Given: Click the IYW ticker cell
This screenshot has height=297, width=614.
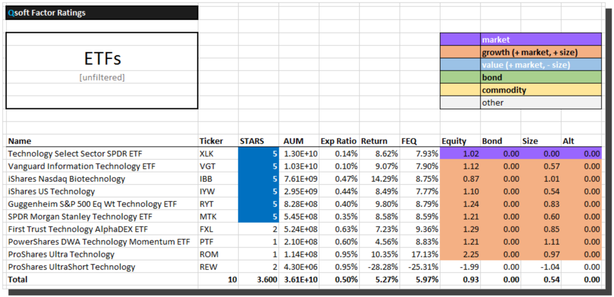Looking at the screenshot, I should 218,191.
